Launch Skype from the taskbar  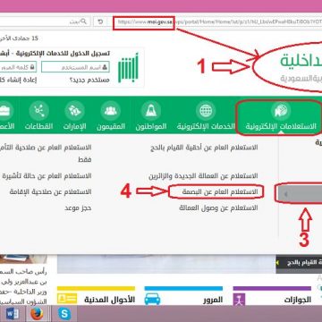(64, 314)
